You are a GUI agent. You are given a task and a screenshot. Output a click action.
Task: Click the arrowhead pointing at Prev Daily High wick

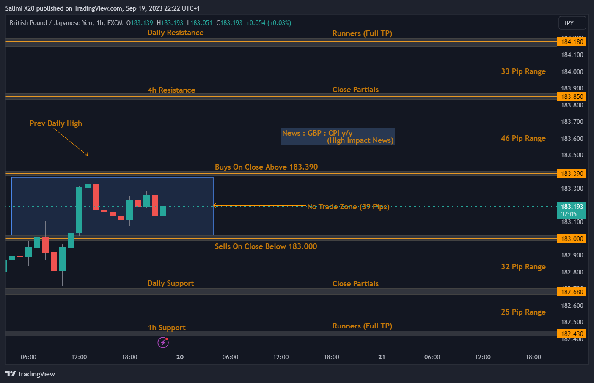point(87,154)
